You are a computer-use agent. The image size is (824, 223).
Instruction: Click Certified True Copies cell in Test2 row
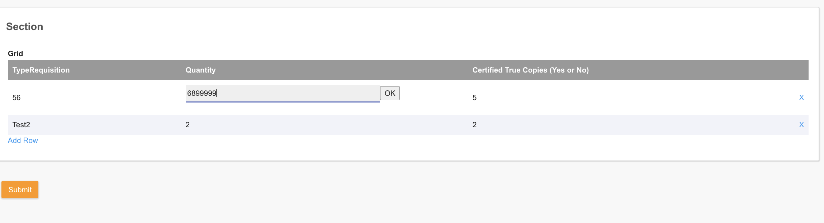(x=474, y=125)
